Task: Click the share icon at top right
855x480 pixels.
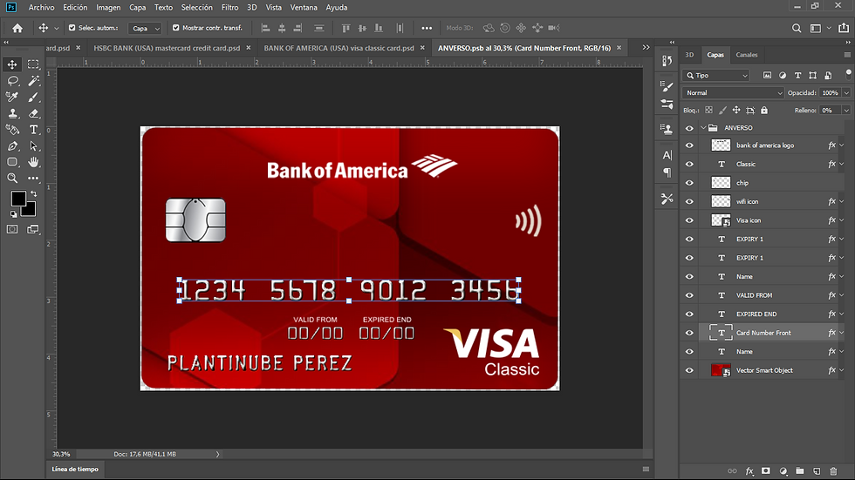Action: pos(843,28)
